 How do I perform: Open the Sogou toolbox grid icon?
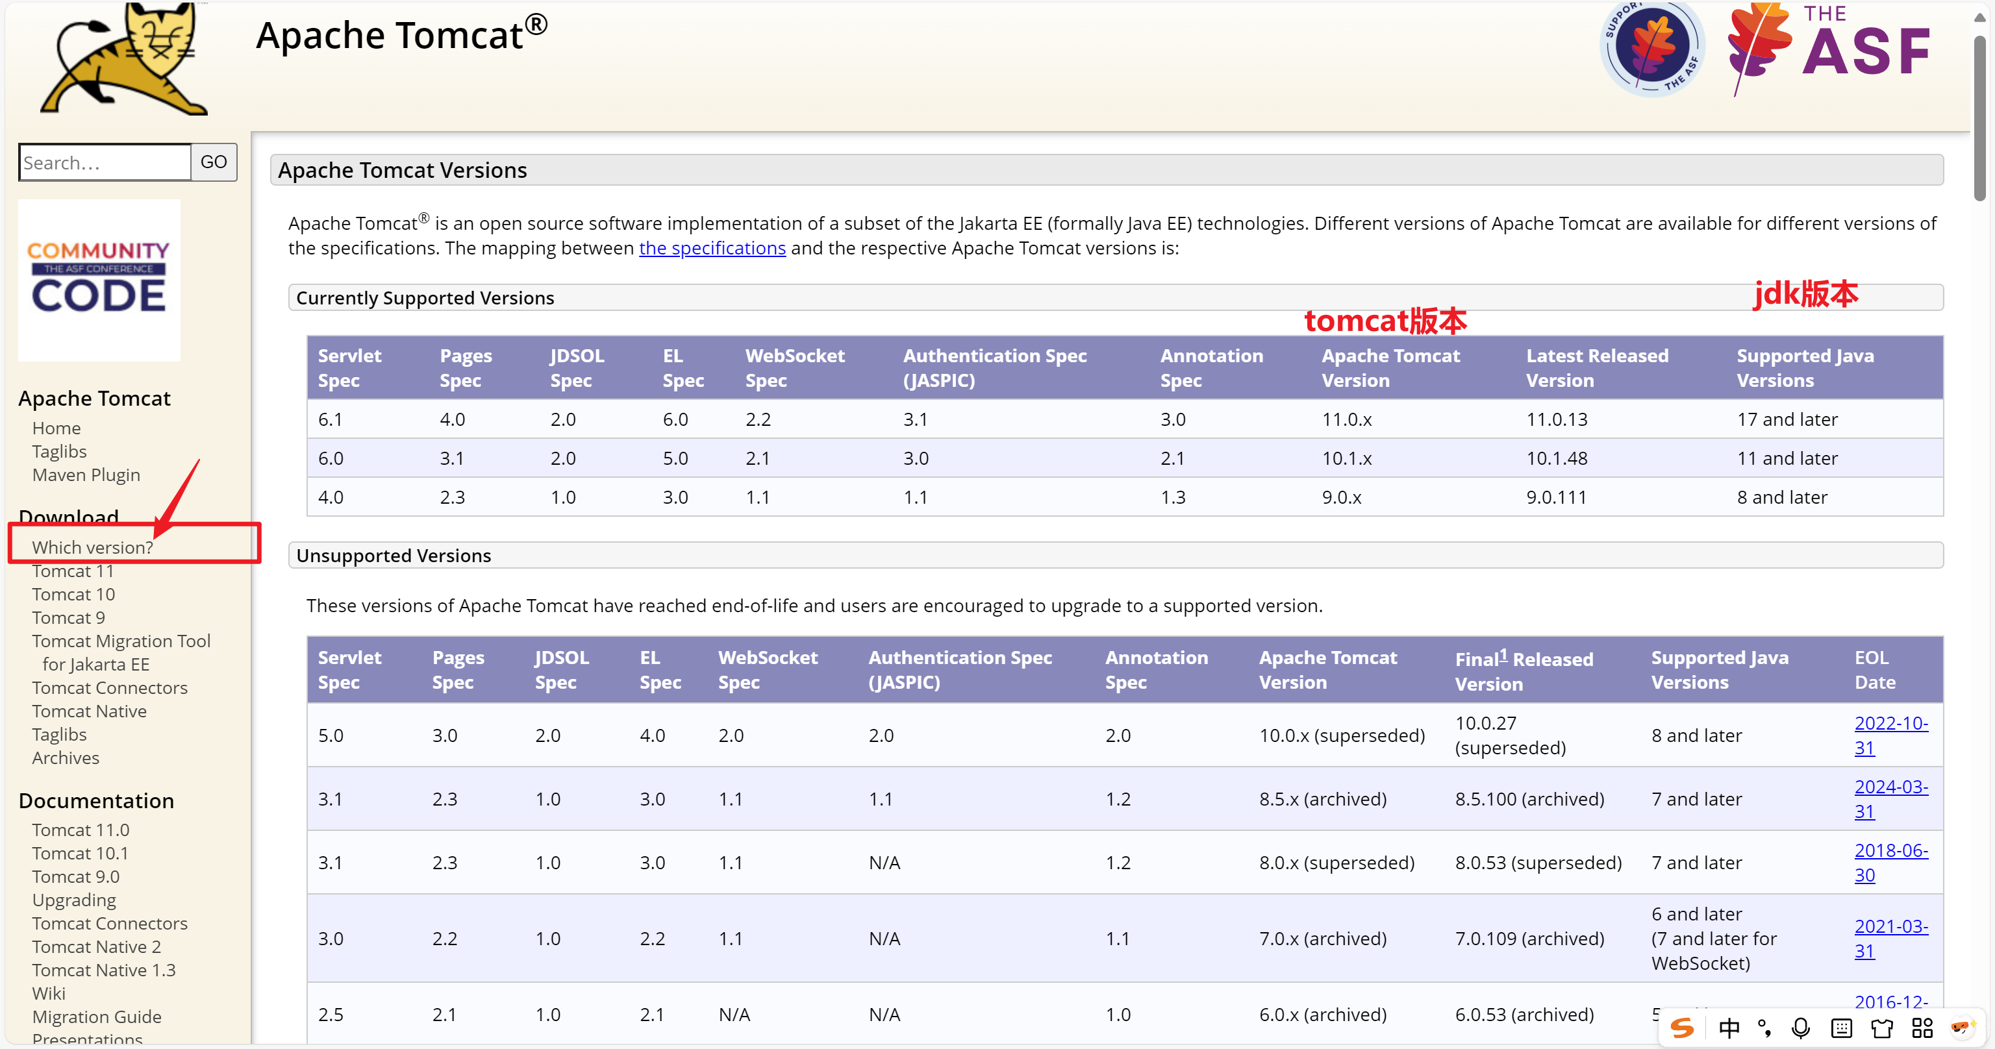[1922, 1028]
